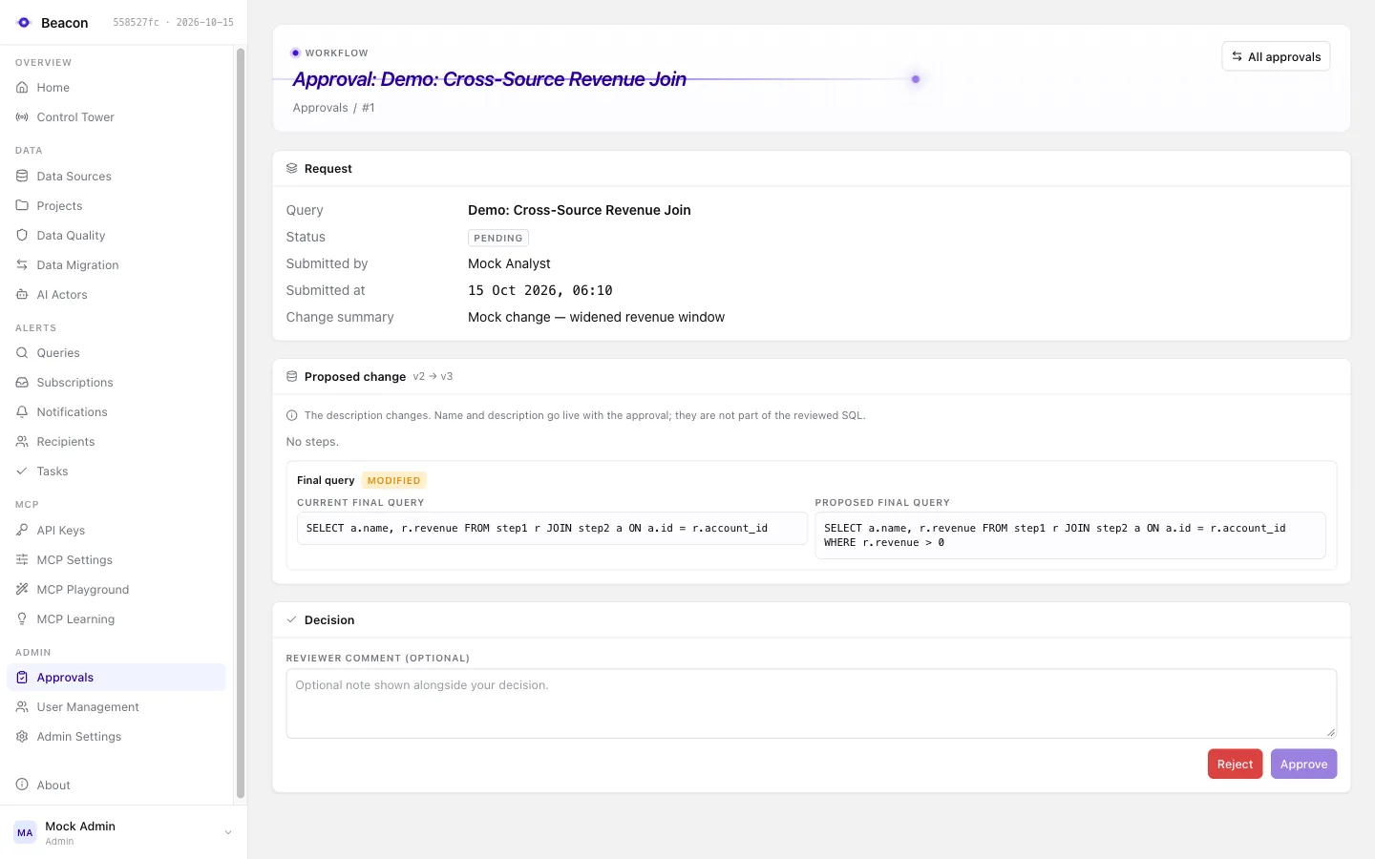
Task: Click the Data Migration arrows icon
Action: 22,264
